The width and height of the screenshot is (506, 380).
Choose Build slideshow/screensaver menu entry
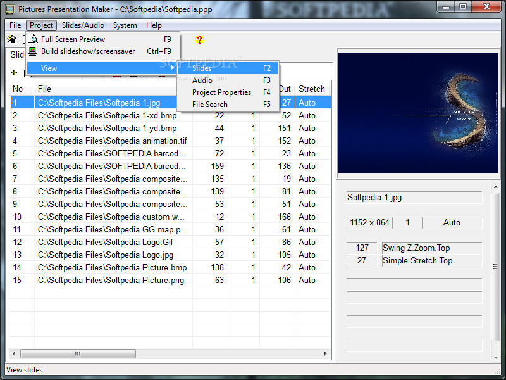(x=103, y=51)
